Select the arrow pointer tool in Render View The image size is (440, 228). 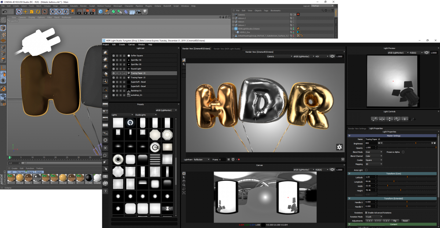click(184, 64)
